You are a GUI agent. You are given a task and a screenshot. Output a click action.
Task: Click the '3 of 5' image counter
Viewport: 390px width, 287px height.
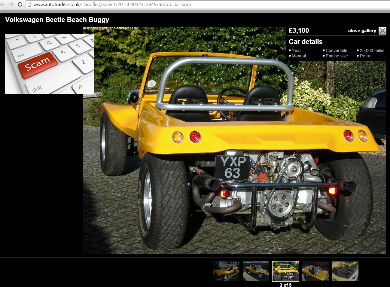(x=286, y=285)
